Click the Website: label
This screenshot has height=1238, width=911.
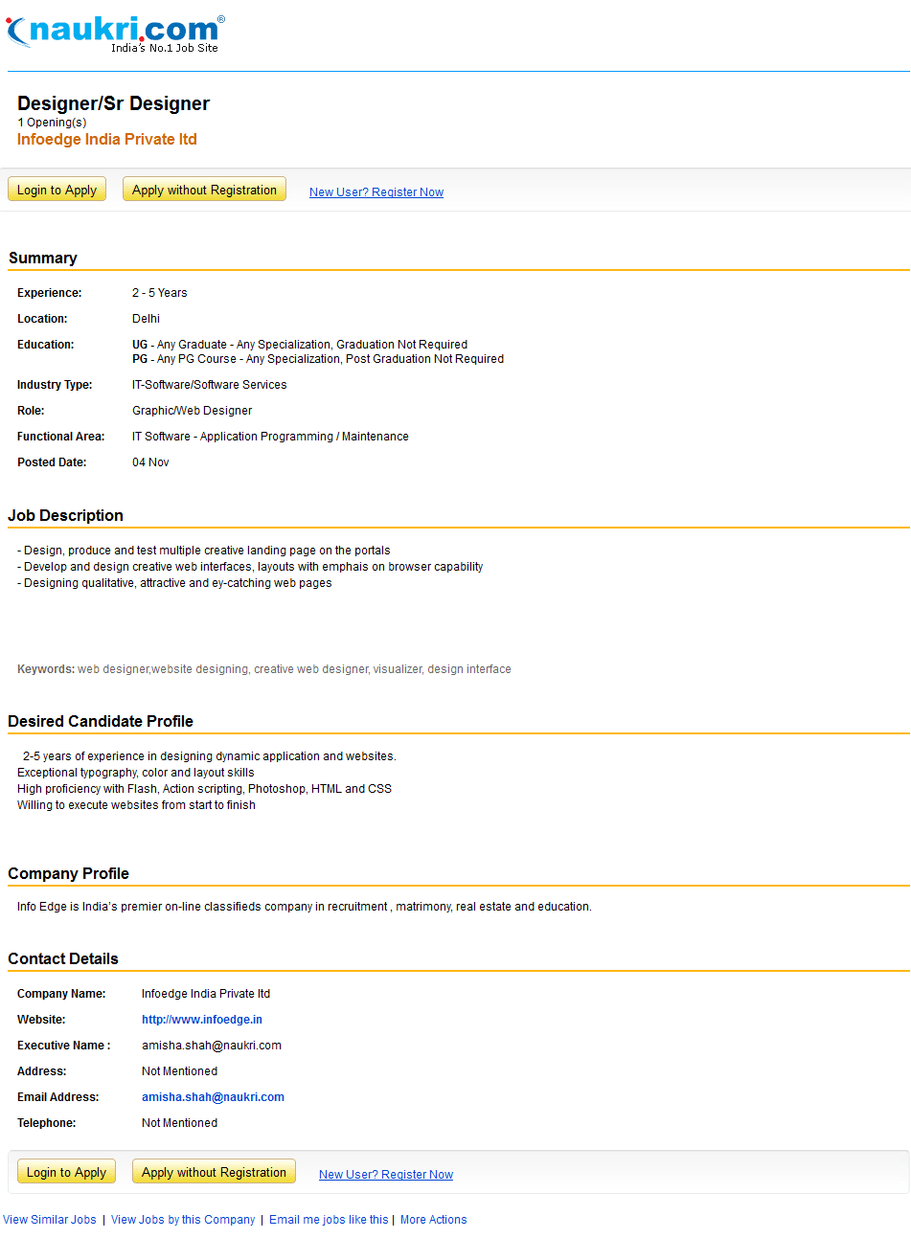(x=41, y=1020)
